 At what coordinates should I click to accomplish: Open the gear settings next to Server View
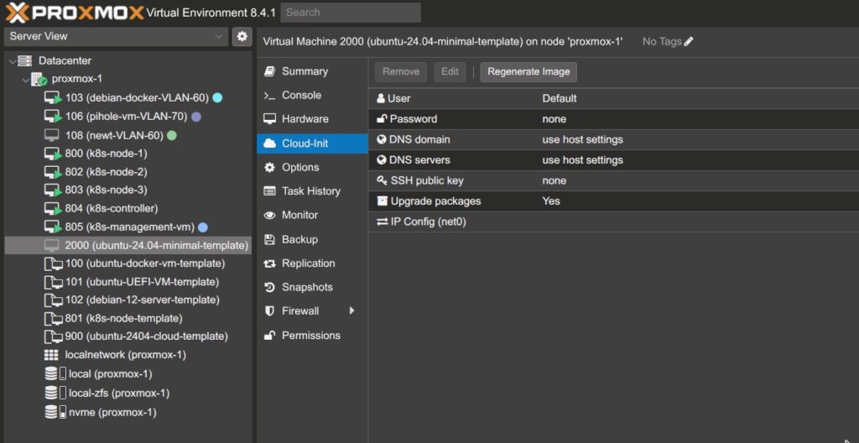click(x=242, y=37)
